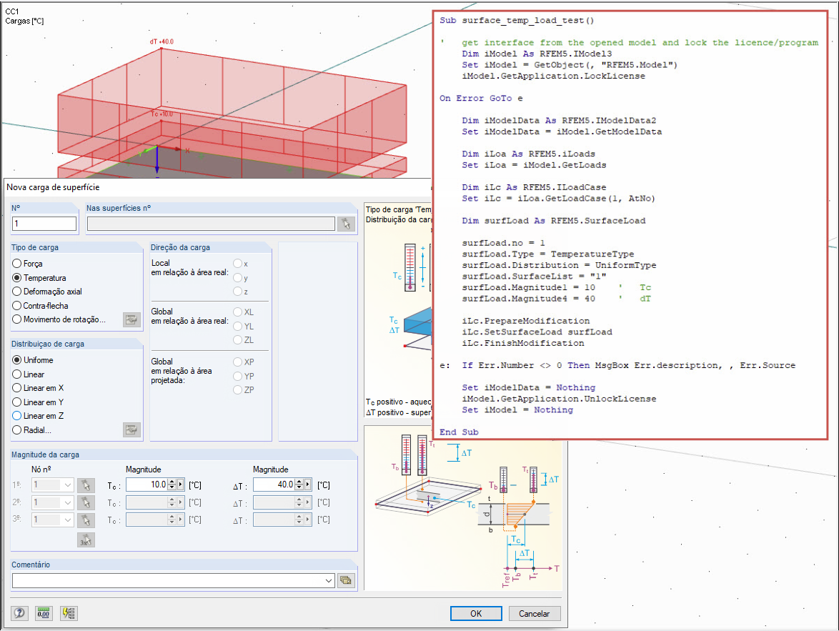Click the OK button

(x=476, y=613)
